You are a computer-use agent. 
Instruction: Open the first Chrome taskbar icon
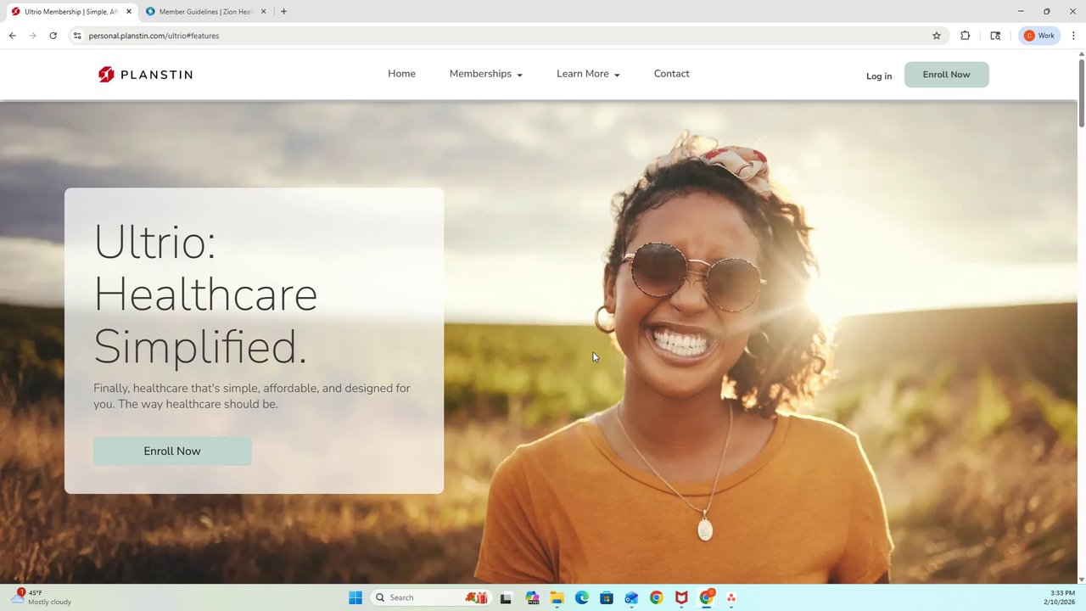pyautogui.click(x=656, y=597)
